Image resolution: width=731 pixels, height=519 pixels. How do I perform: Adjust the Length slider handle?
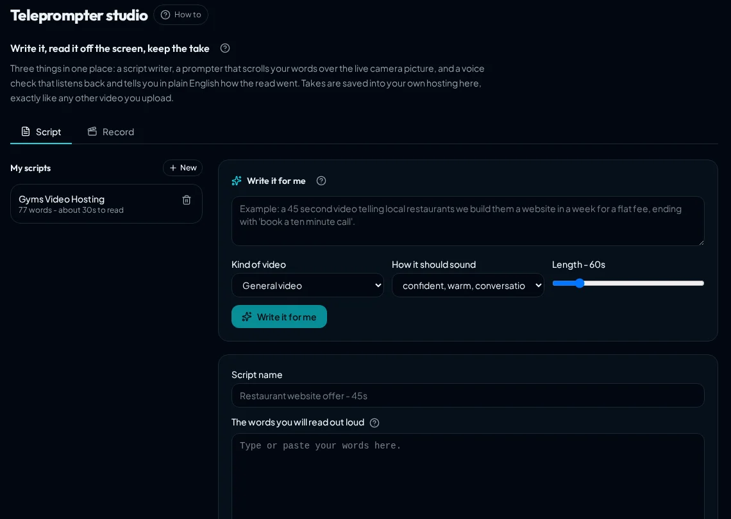point(580,283)
